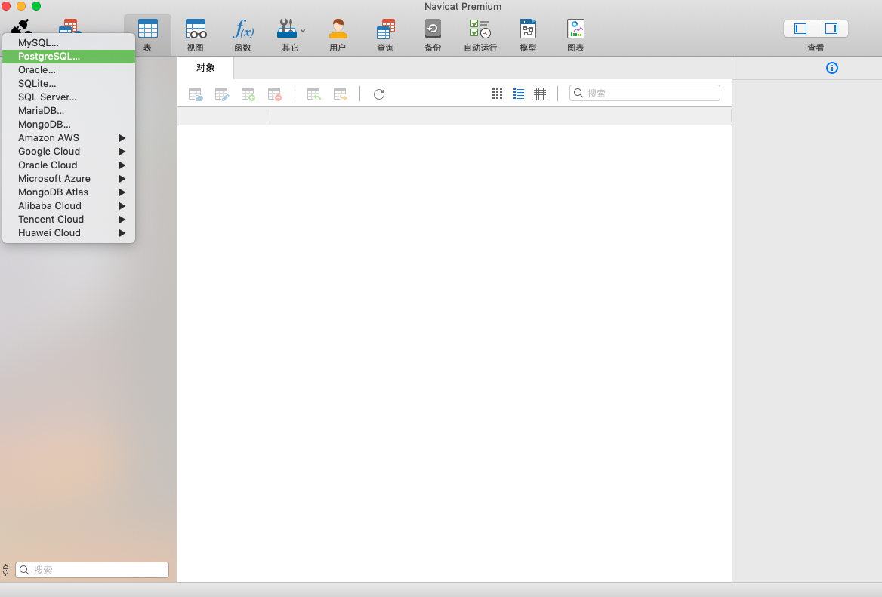
Task: Click the new table icon with plus
Action: pos(248,94)
